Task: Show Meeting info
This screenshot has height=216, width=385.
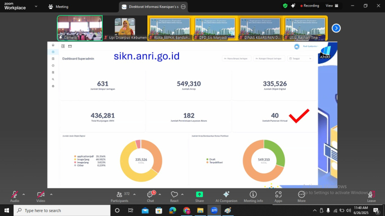Action: pyautogui.click(x=253, y=196)
